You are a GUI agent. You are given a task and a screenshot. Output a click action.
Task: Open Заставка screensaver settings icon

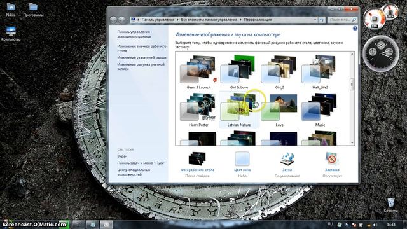pyautogui.click(x=332, y=158)
